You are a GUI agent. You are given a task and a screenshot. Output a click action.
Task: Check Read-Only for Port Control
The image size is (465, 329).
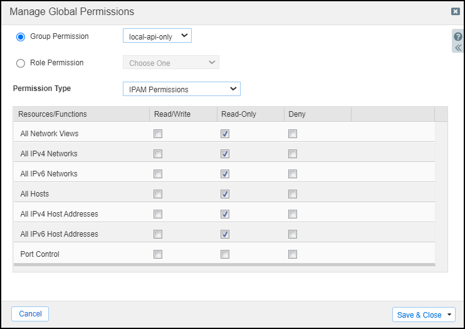click(x=225, y=254)
